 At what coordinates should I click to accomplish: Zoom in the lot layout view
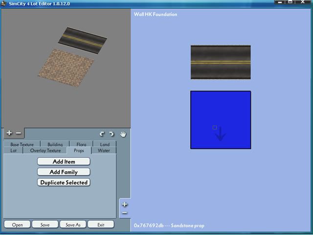tap(125, 204)
